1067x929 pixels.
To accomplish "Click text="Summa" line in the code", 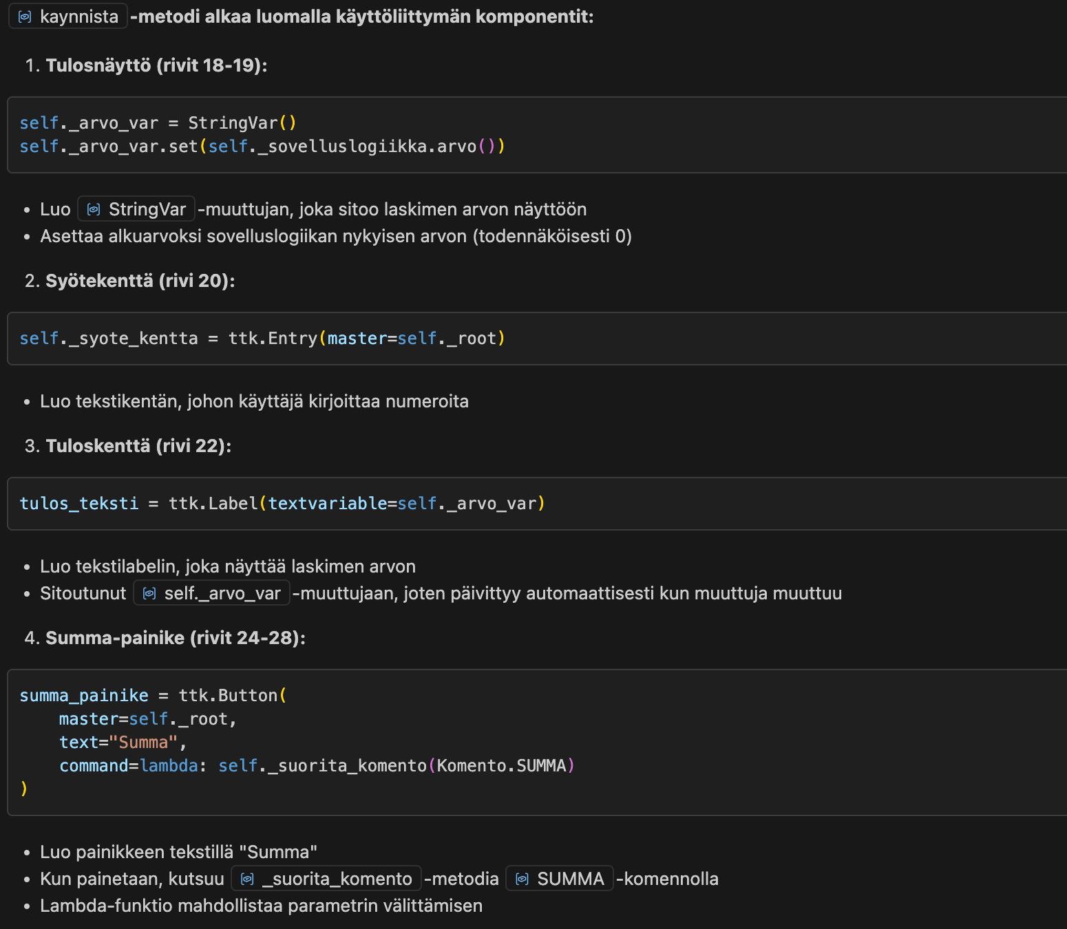I will pyautogui.click(x=123, y=743).
